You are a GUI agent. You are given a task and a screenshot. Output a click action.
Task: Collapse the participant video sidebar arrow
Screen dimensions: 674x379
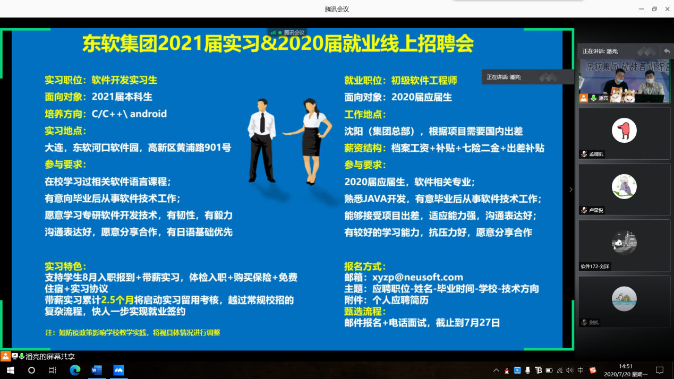coord(571,189)
